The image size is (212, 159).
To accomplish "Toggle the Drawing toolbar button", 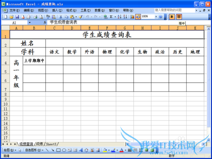I will 138,17.
